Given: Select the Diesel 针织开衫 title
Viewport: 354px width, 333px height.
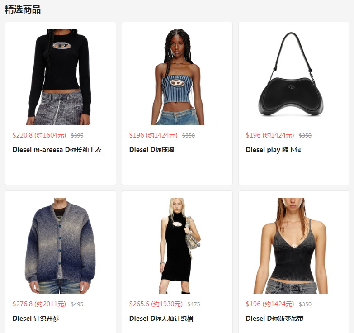Looking at the screenshot, I should (x=36, y=319).
